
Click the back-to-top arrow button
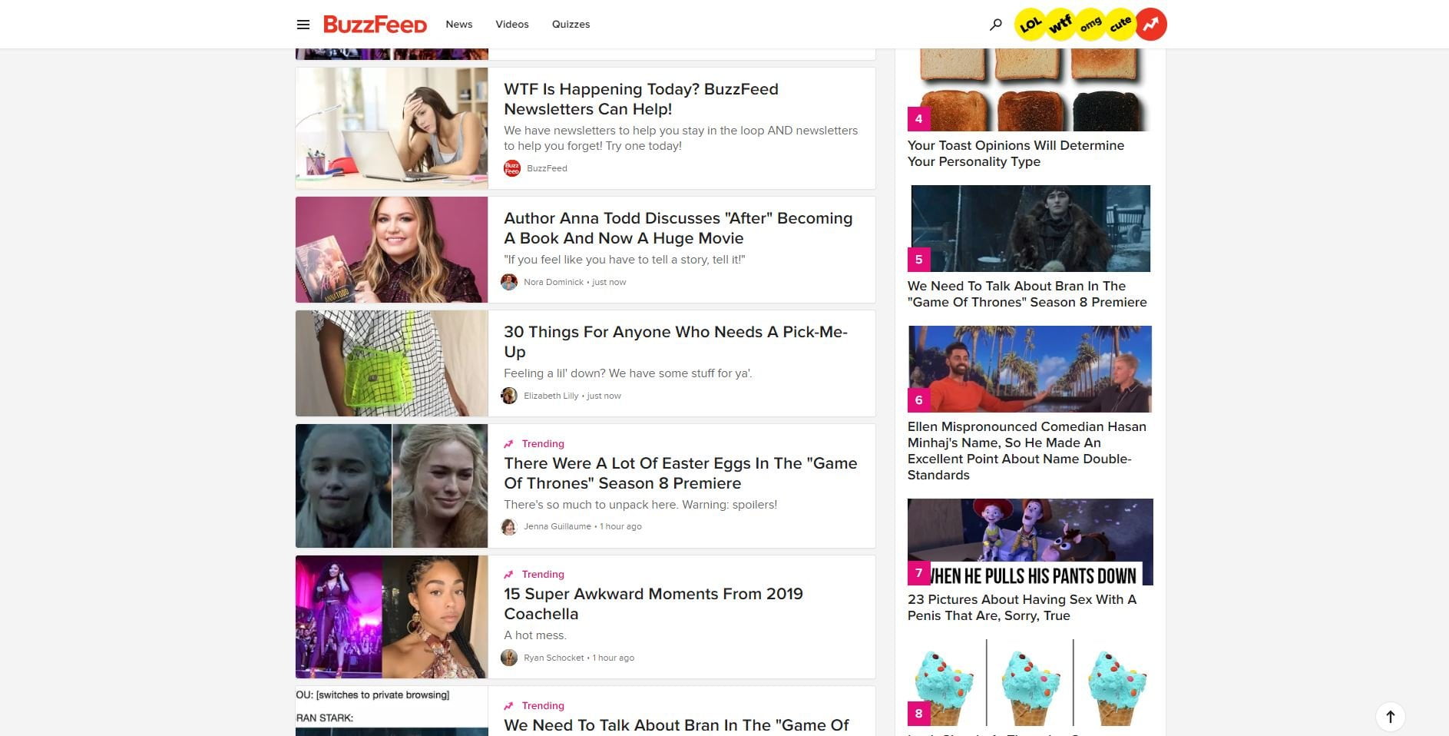click(x=1390, y=717)
